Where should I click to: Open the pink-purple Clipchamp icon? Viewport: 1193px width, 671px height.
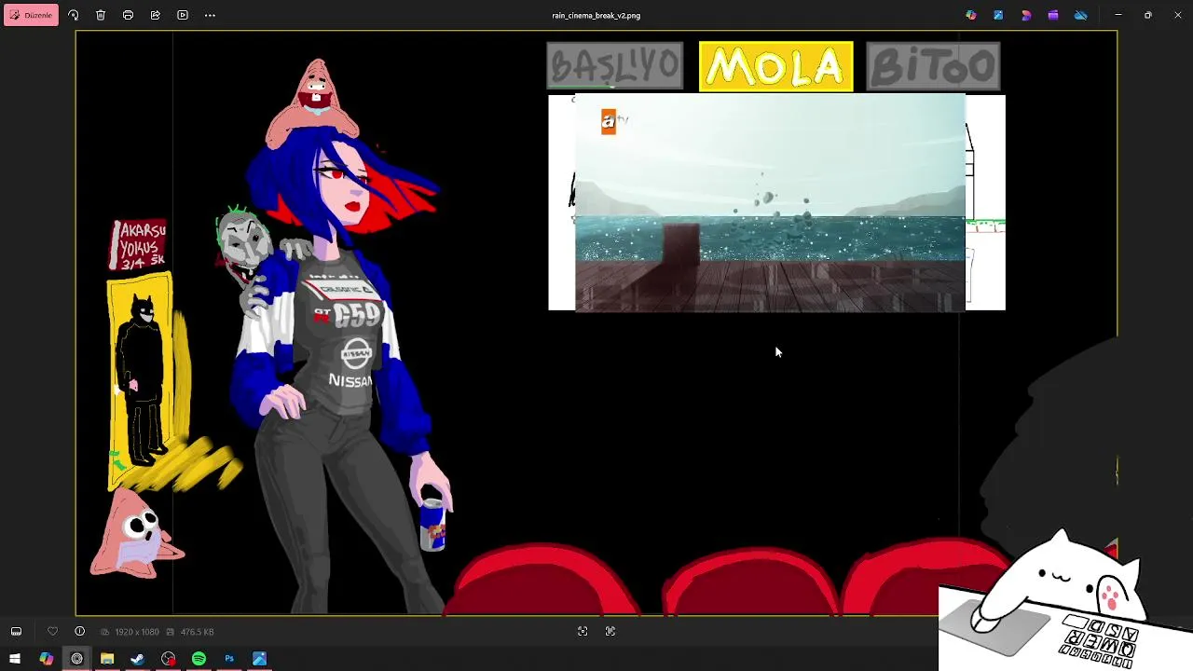[1026, 15]
